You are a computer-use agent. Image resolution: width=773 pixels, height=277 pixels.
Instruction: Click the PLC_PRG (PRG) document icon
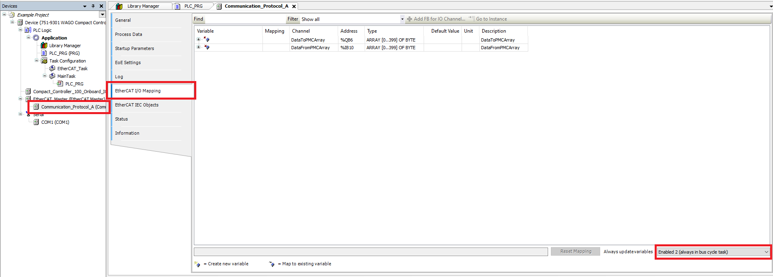coord(44,53)
